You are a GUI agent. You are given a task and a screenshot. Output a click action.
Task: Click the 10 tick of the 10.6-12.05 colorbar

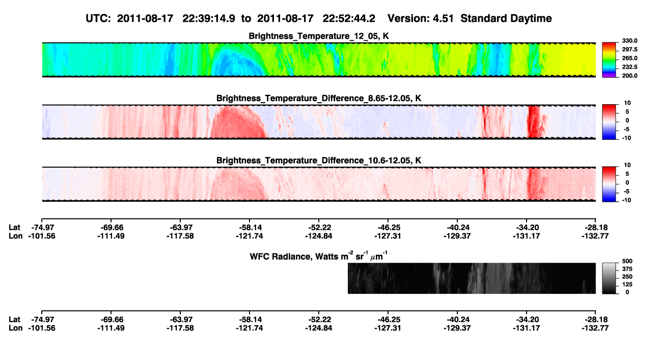pos(628,165)
